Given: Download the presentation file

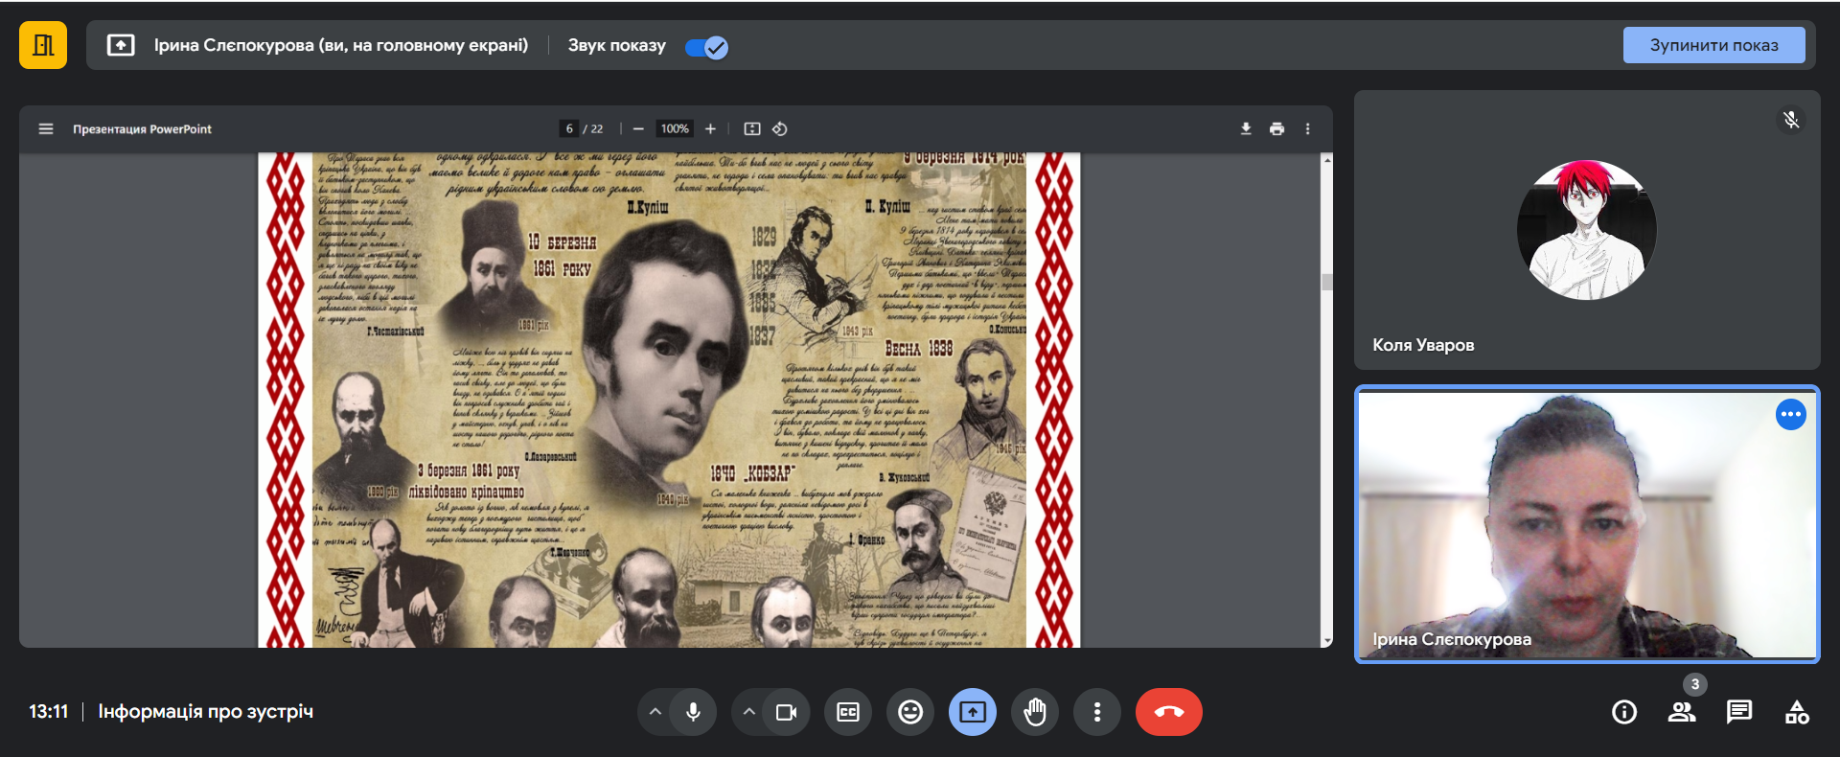Looking at the screenshot, I should click(x=1246, y=128).
